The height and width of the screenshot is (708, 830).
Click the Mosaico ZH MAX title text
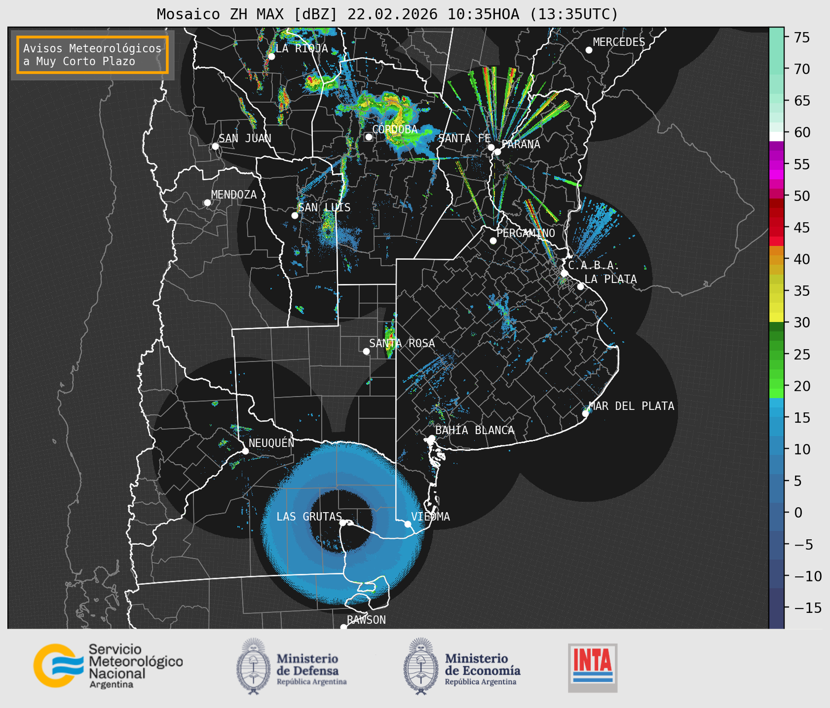coord(387,14)
